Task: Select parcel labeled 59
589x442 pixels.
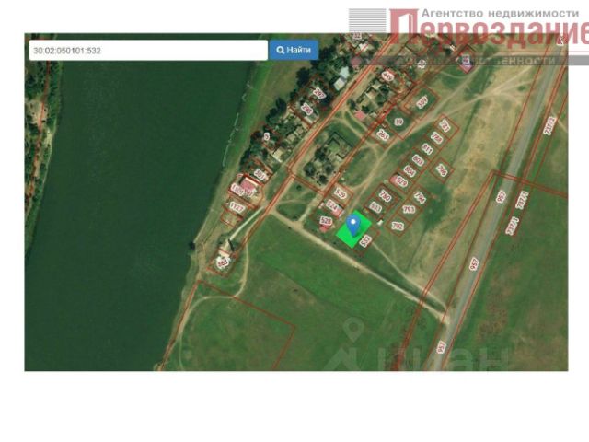Action: point(398,122)
